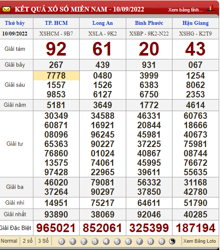Click giải năm number 3649
Screen dimensions: 220x250
103,105
